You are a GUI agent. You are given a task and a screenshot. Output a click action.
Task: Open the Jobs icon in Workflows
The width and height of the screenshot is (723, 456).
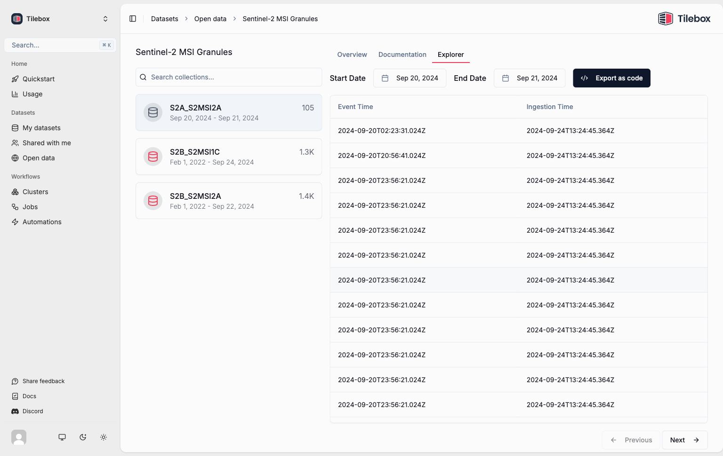pos(15,207)
